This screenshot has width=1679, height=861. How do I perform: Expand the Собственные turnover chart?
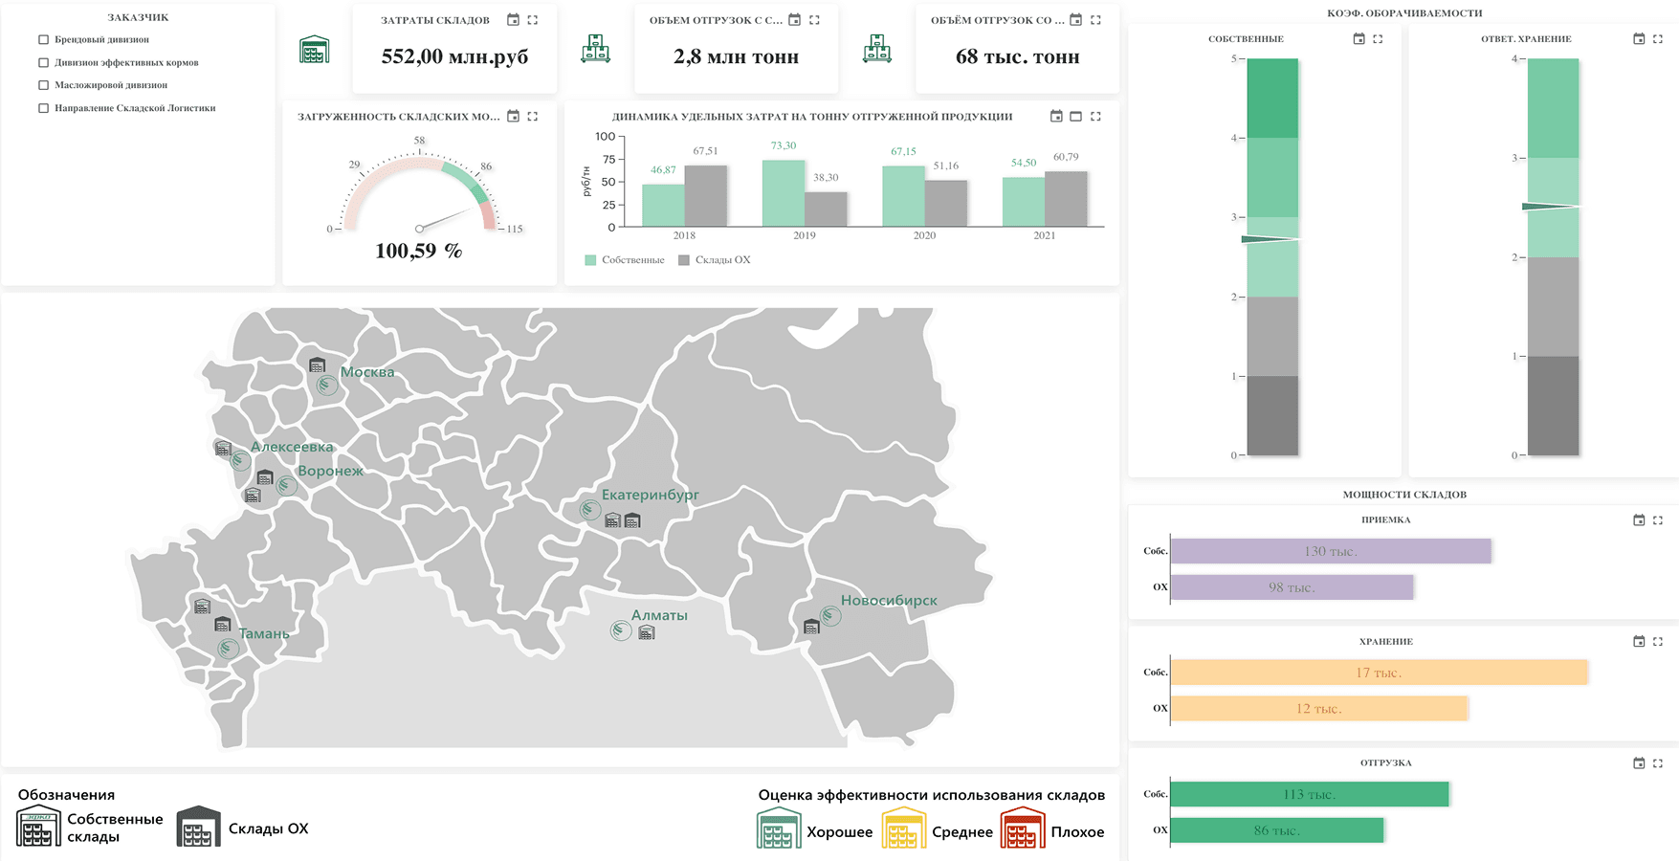pos(1378,39)
